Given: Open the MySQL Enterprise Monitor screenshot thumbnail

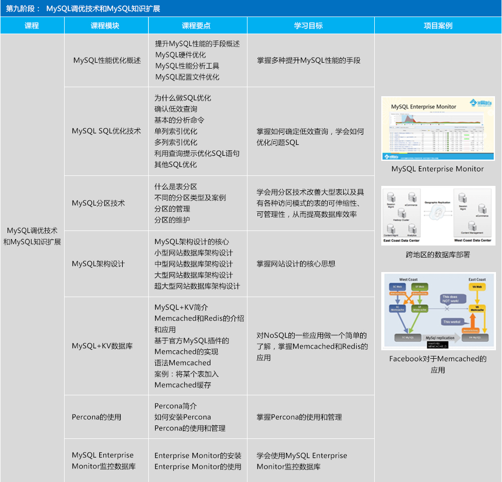Looking at the screenshot, I should pos(438,128).
